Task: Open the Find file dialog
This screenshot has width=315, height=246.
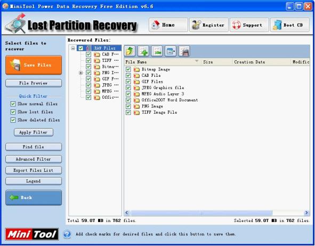Action: (x=34, y=147)
